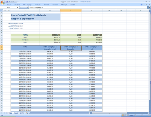Zoom in with the plus button
This screenshot has height=117, width=151.
[x=149, y=115]
